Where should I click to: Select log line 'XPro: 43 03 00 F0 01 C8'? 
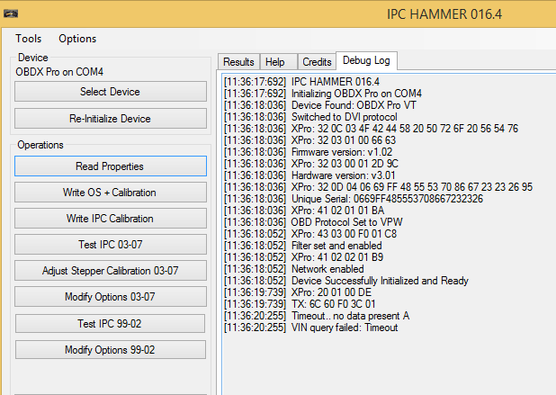point(310,234)
